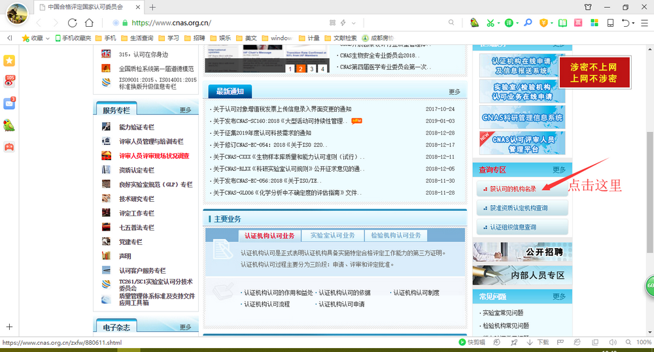Open 认证机构认可流程 link
The image size is (654, 352).
click(267, 304)
